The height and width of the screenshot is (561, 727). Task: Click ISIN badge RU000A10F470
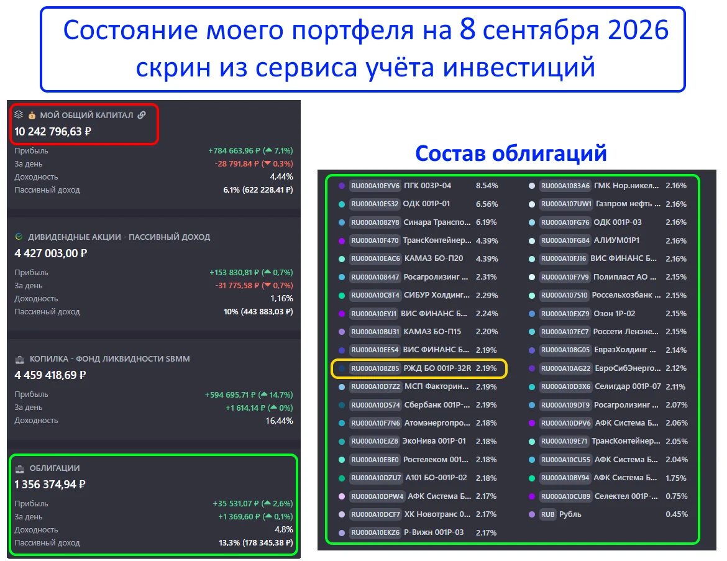tap(375, 240)
